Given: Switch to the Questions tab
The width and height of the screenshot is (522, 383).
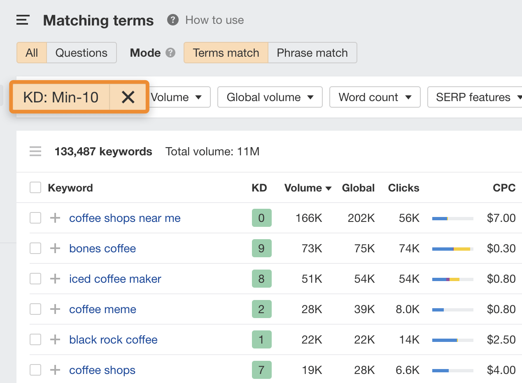Looking at the screenshot, I should (x=81, y=53).
